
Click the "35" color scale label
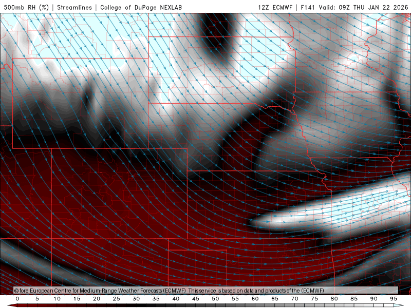pyautogui.click(x=156, y=299)
